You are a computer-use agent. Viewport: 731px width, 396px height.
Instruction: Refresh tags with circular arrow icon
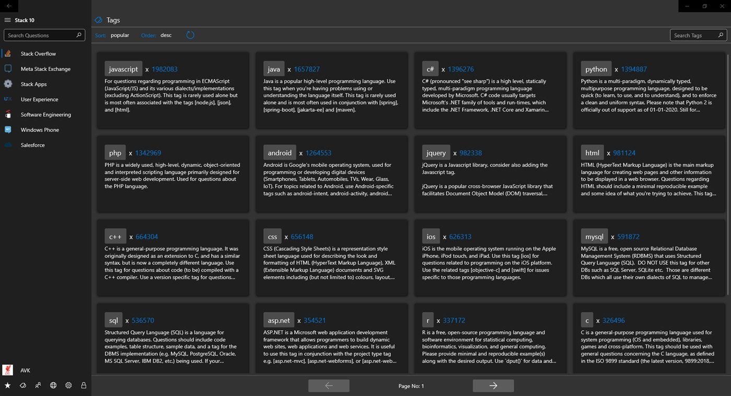190,35
